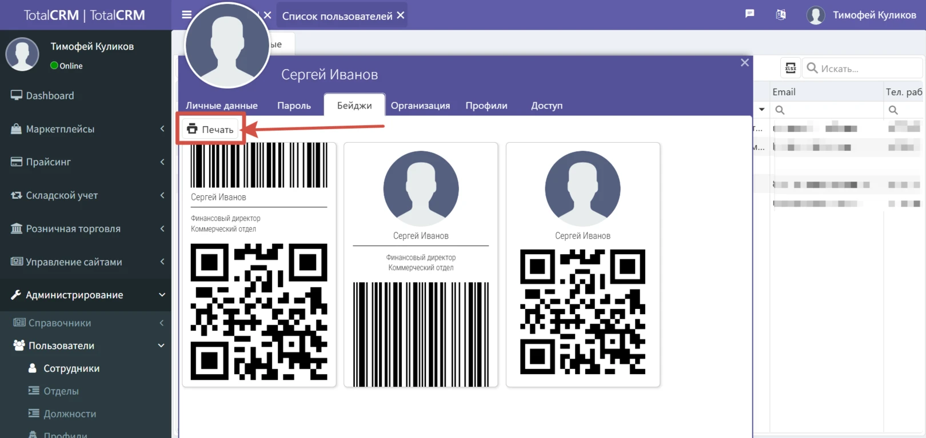926x438 pixels.
Task: Click the Email column filter icon
Action: coord(780,110)
